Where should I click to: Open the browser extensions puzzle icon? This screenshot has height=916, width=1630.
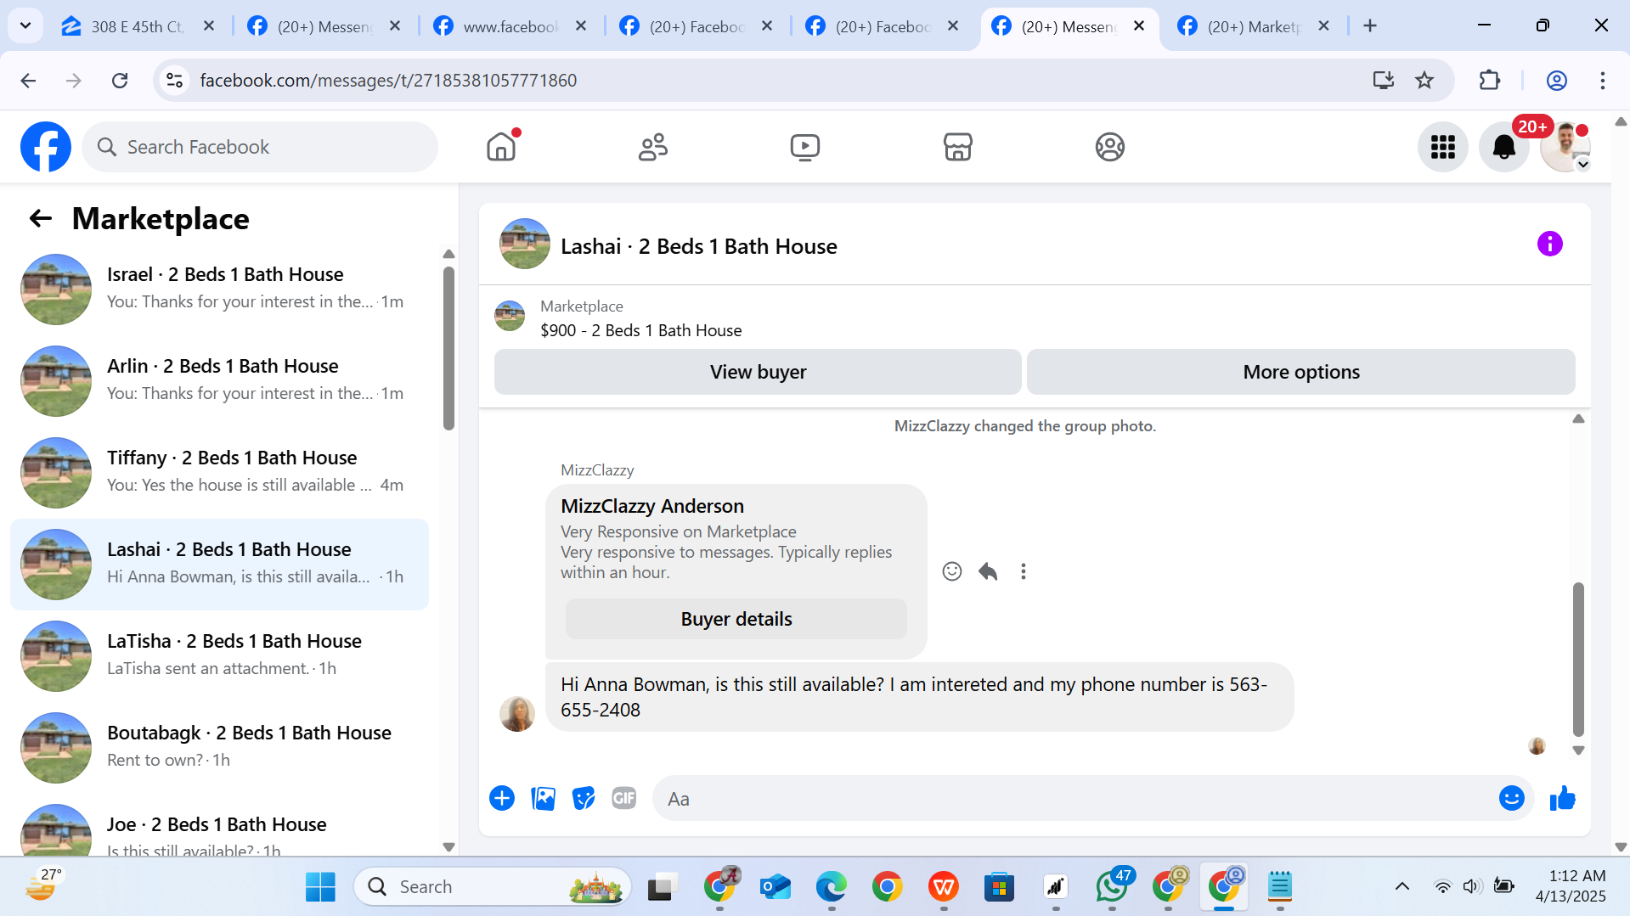1490,81
